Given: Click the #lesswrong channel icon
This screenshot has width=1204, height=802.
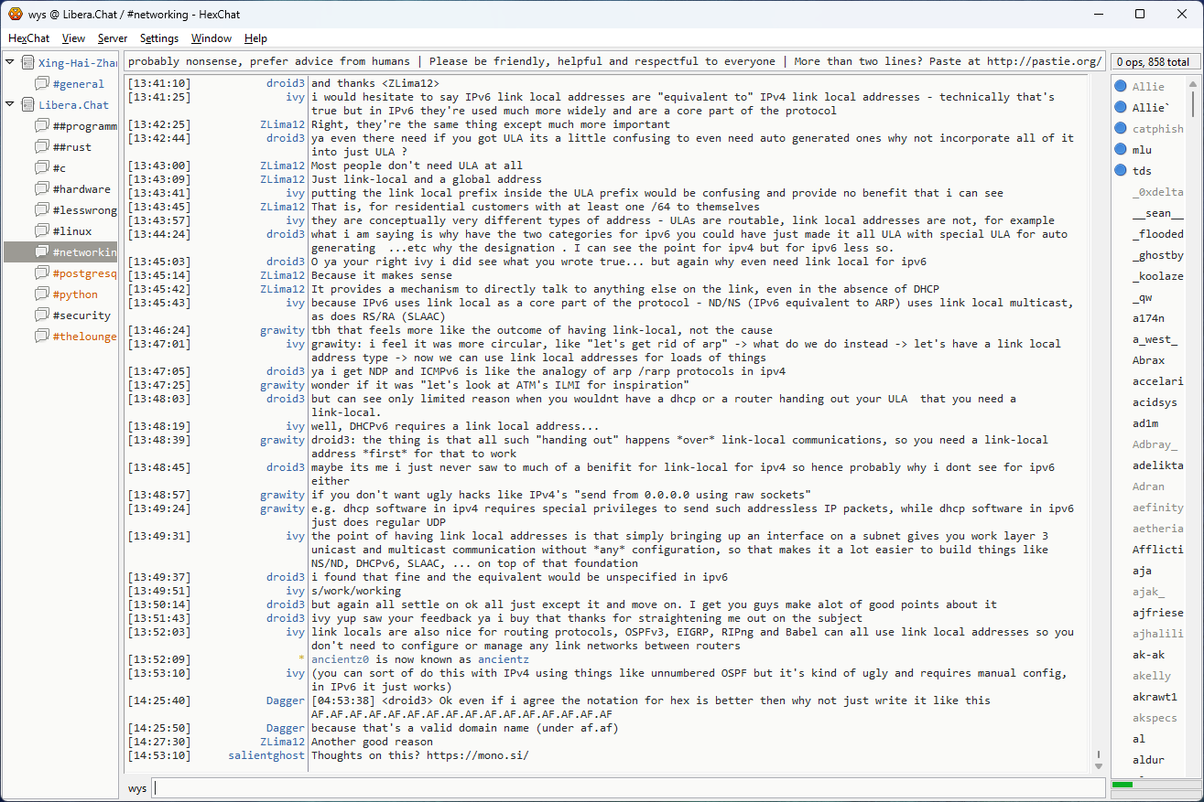Looking at the screenshot, I should tap(42, 209).
